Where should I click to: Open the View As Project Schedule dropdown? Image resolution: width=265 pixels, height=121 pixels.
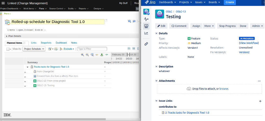pyautogui.click(x=34, y=49)
